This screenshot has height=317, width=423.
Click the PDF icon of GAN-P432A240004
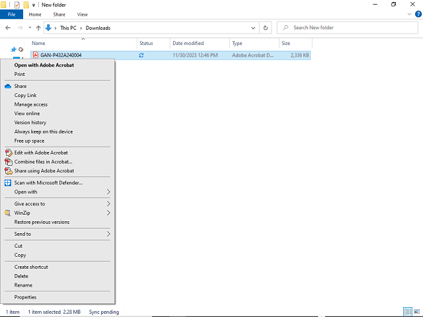point(35,55)
